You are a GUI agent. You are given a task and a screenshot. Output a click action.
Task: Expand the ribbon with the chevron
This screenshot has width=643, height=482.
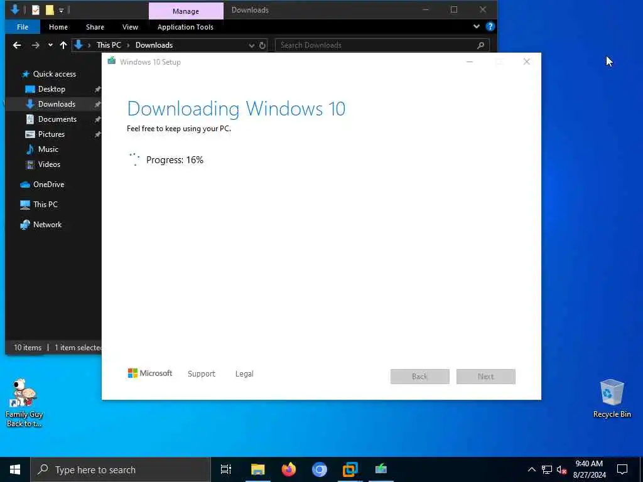(476, 26)
